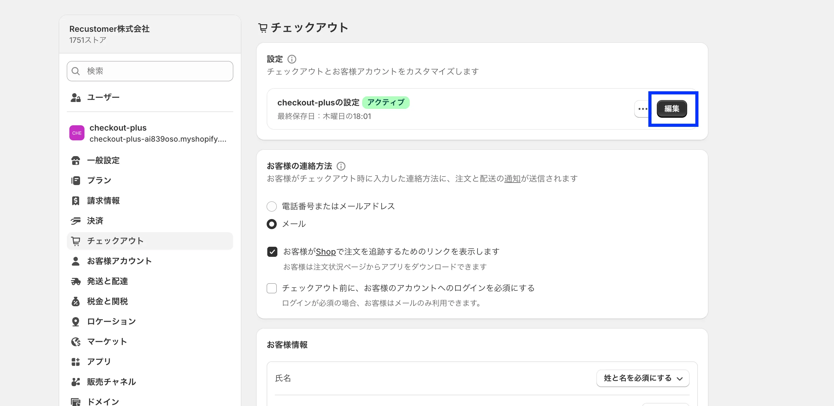The height and width of the screenshot is (406, 834).
Task: Click the Locations (ロケーション) pin icon
Action: 75,322
